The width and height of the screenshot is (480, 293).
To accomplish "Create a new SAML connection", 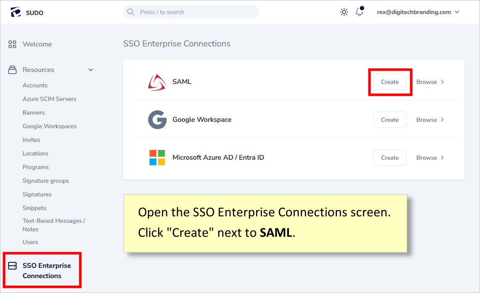I will coord(390,82).
